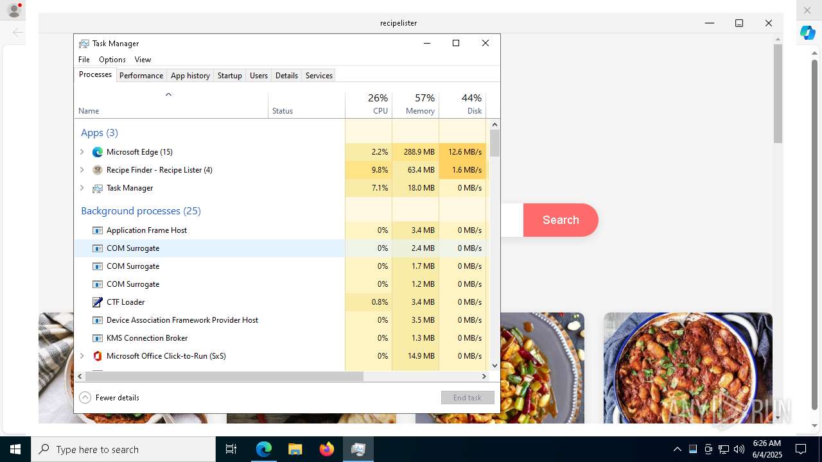Click the browser back arrow

pos(18,32)
